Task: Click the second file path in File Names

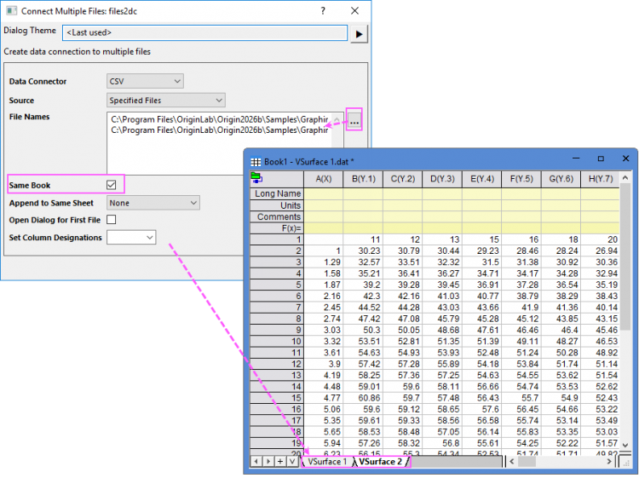Action: (x=220, y=130)
